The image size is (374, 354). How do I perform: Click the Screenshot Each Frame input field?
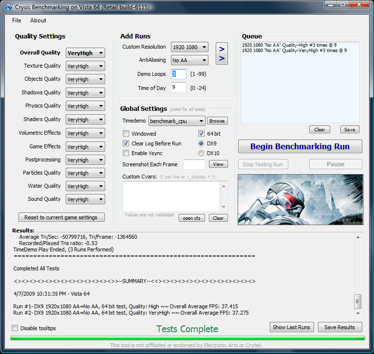point(194,164)
